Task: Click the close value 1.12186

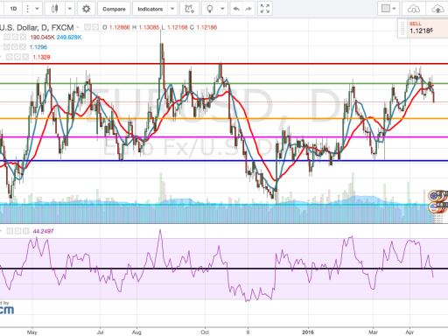Action: point(206,27)
